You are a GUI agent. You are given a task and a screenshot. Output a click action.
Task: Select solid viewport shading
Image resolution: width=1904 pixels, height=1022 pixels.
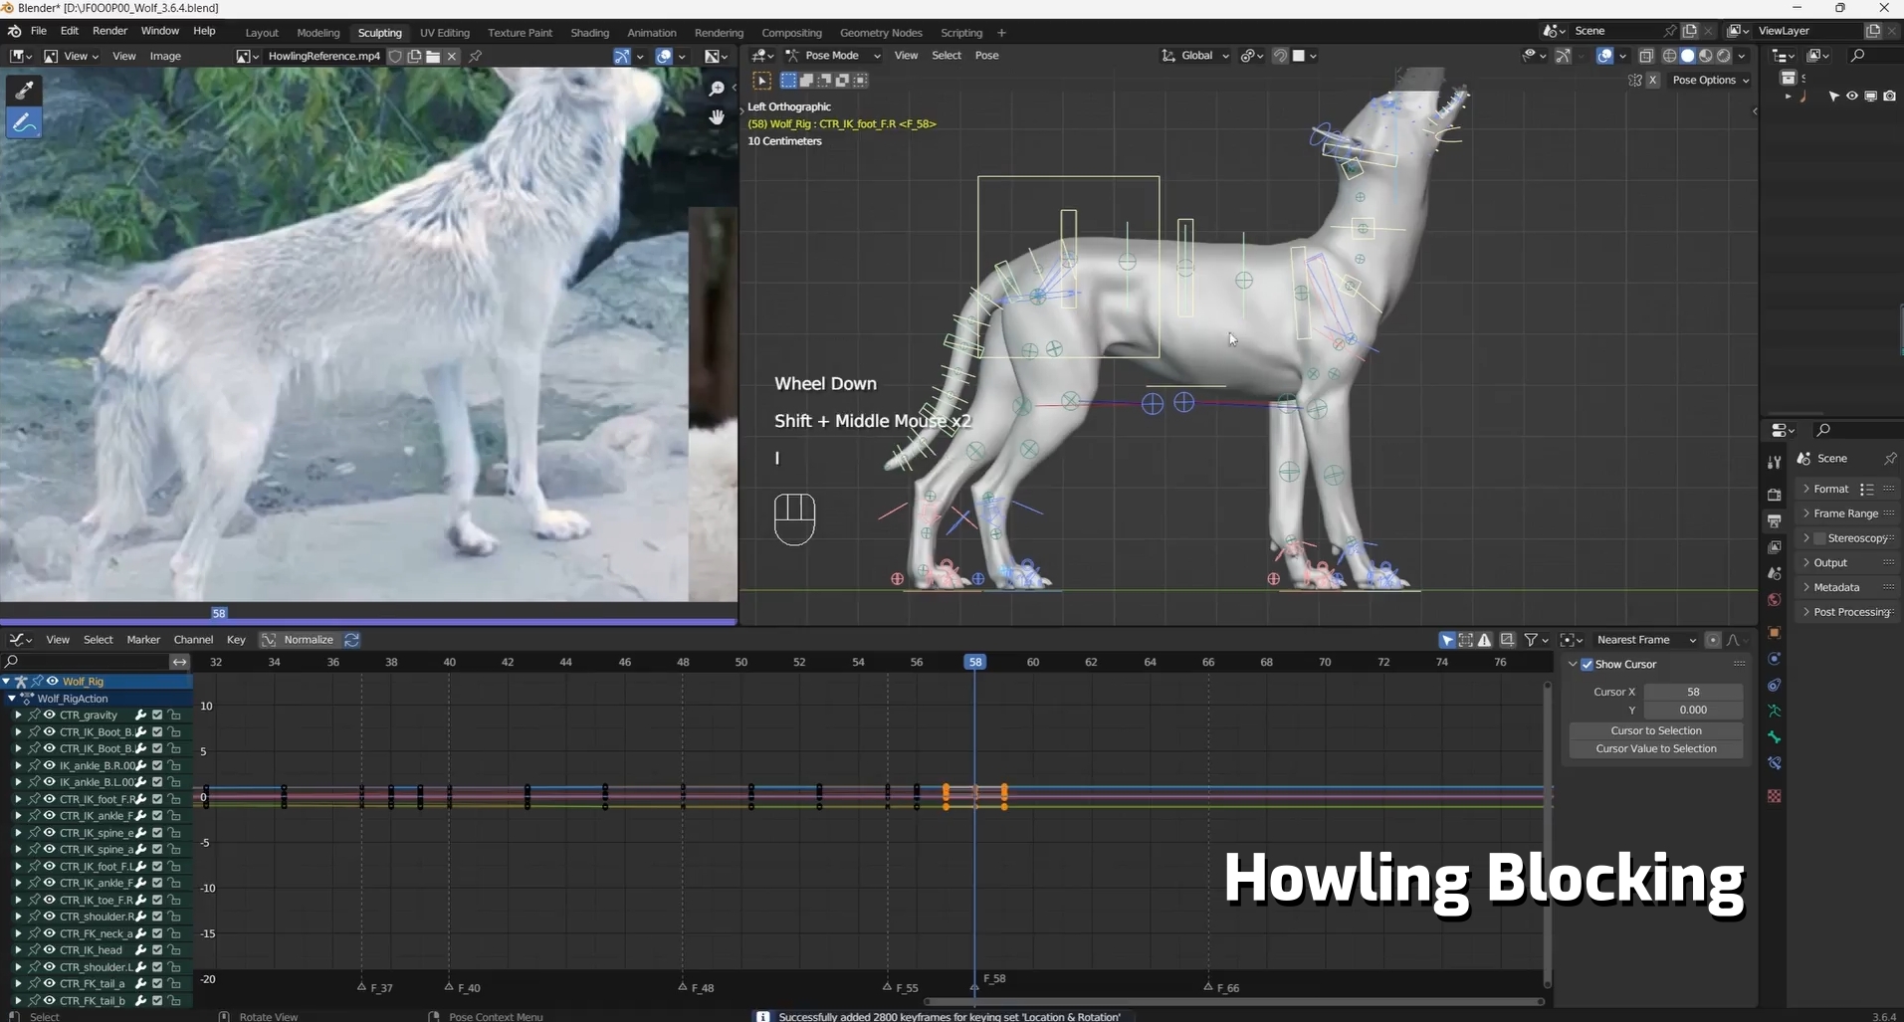point(1687,56)
